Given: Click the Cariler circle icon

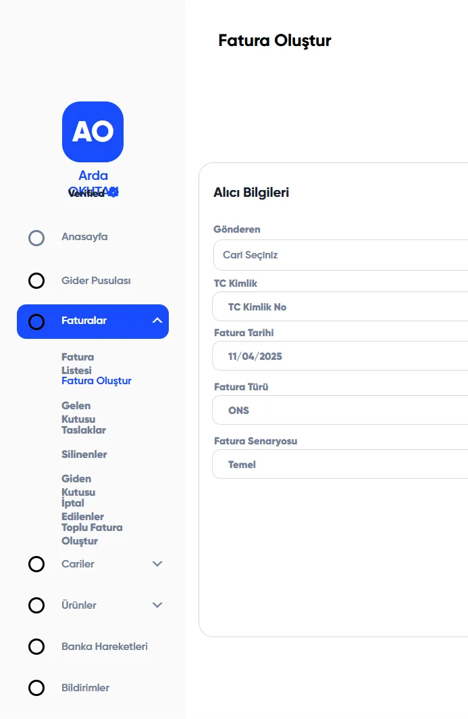Looking at the screenshot, I should [x=36, y=564].
